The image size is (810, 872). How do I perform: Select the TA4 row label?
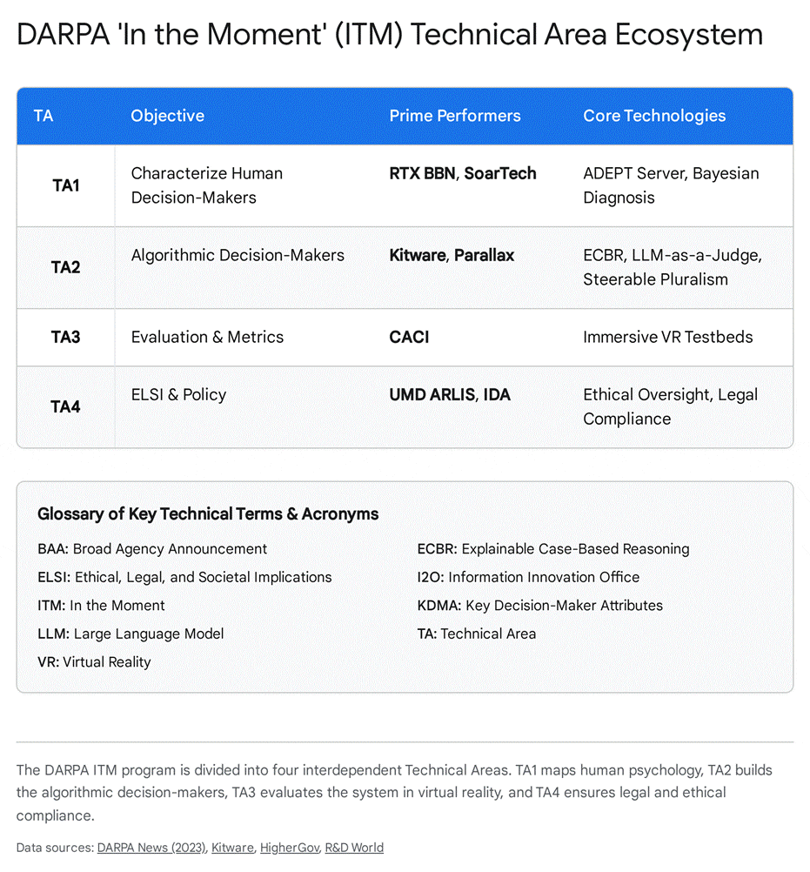pyautogui.click(x=65, y=406)
